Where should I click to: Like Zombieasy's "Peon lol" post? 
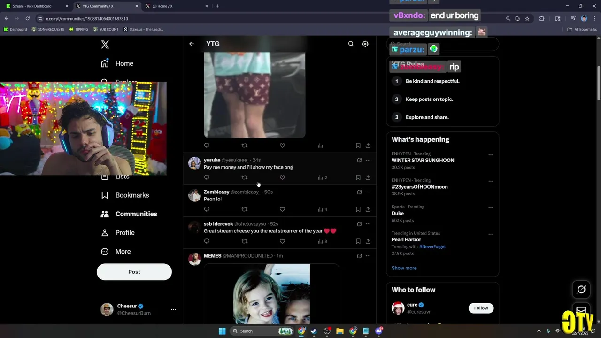282,209
